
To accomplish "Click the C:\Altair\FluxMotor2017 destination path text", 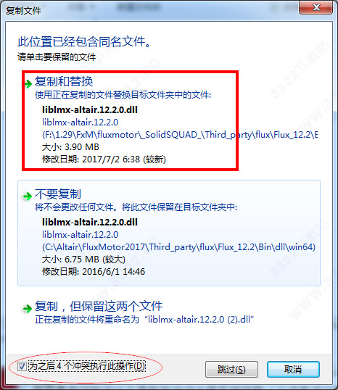I will (178, 247).
